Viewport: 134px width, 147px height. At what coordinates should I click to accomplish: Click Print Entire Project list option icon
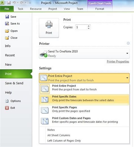click(x=45, y=89)
